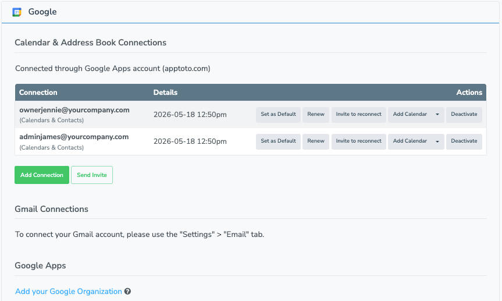Screen dimensions: 502x301
Task: Deactivate the adminjames connection
Action: coord(464,141)
